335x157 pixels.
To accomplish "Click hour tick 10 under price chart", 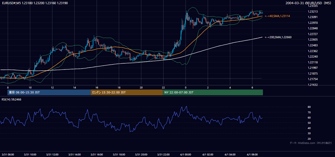I will tap(30, 87).
